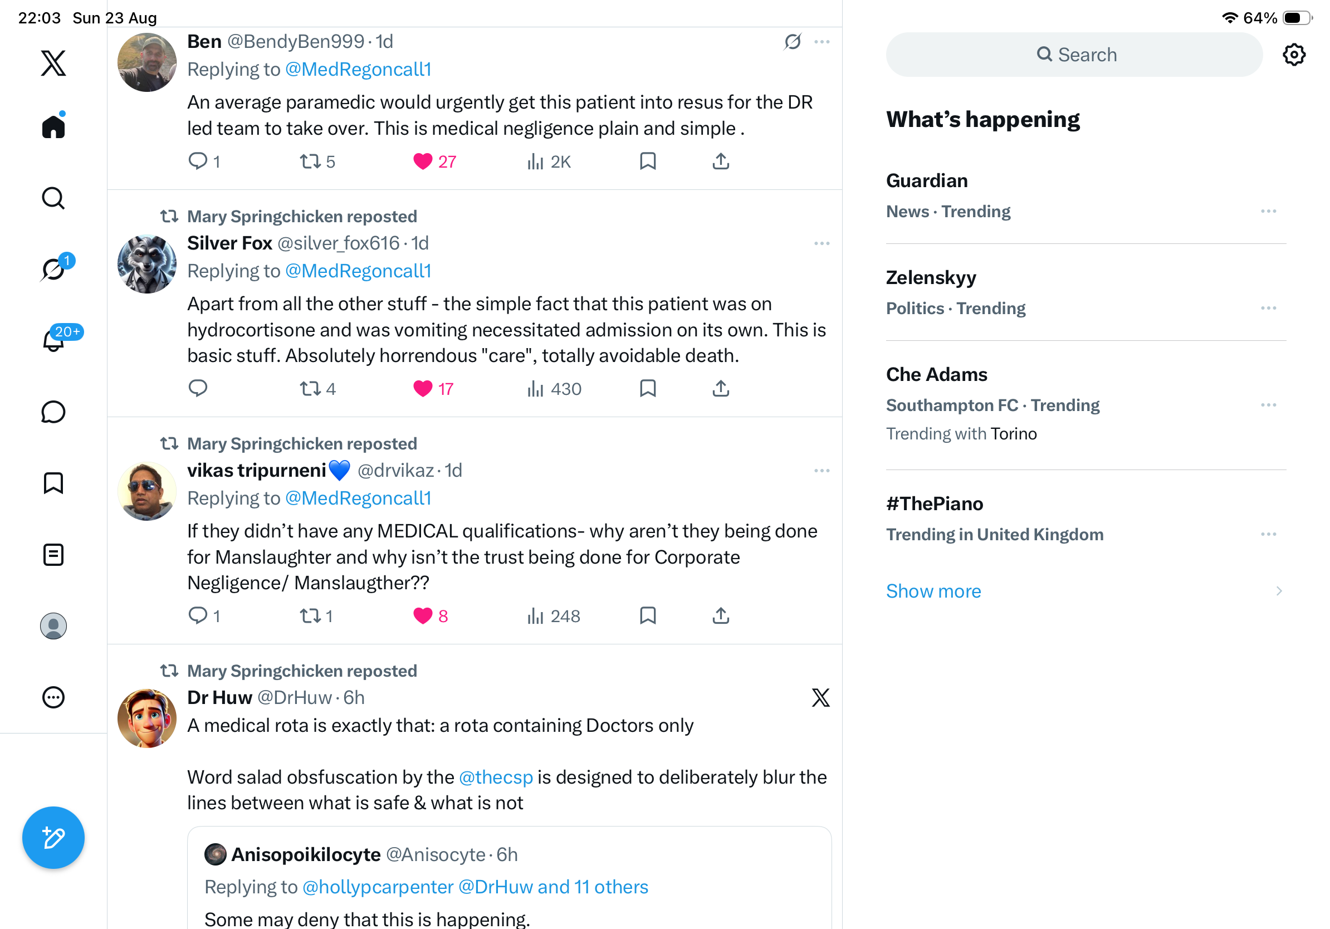Open the @thecsp mention link

click(495, 777)
